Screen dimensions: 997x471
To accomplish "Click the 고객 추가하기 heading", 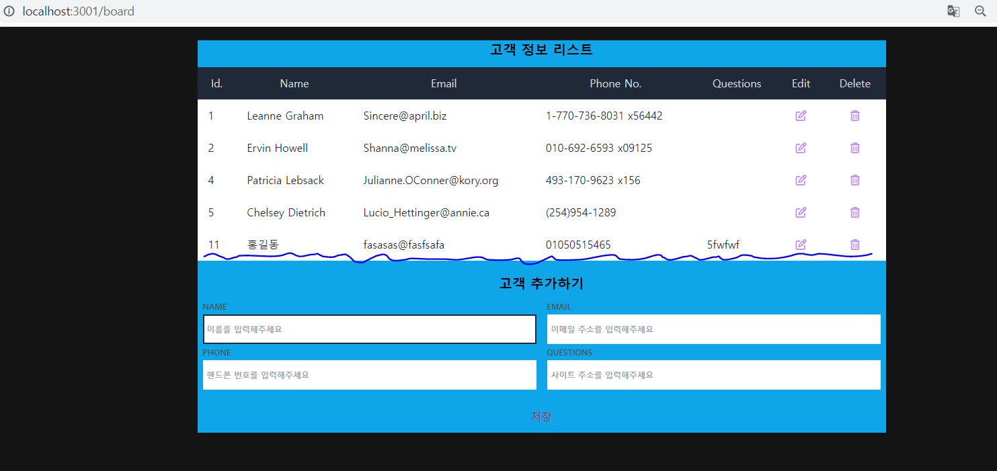I will [541, 284].
